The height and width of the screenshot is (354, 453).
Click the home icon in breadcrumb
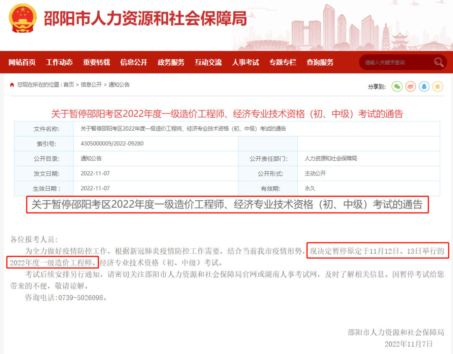click(12, 85)
